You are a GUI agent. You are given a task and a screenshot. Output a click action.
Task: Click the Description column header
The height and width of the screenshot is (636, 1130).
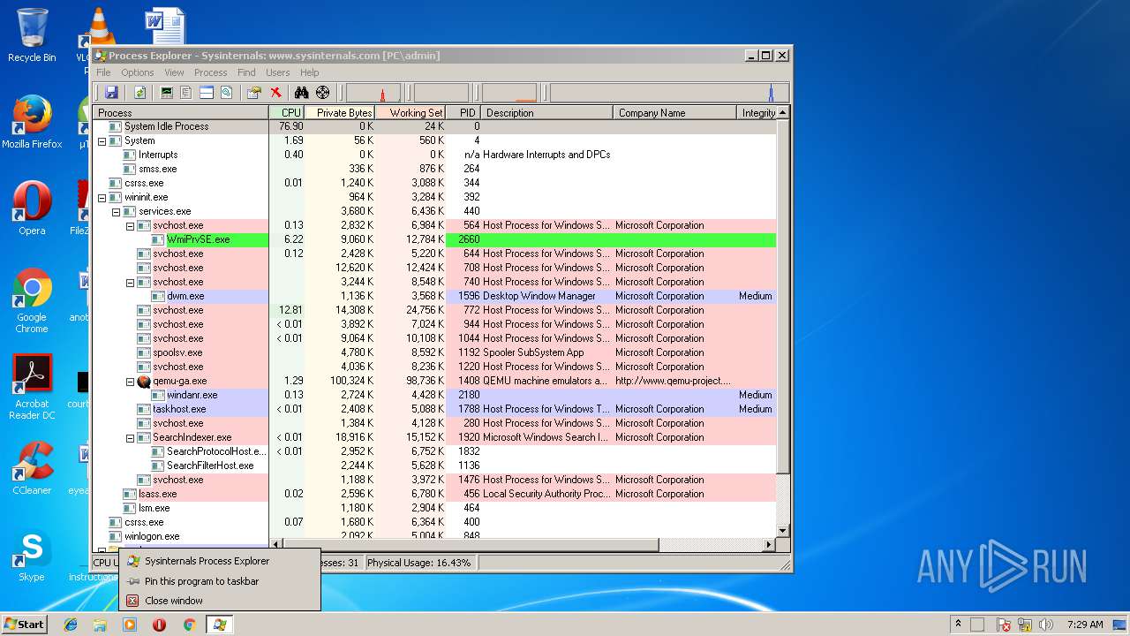pyautogui.click(x=547, y=112)
